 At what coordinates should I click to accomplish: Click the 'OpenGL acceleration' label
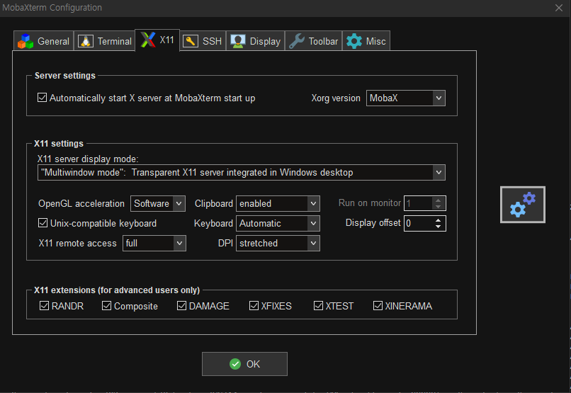pyautogui.click(x=81, y=203)
